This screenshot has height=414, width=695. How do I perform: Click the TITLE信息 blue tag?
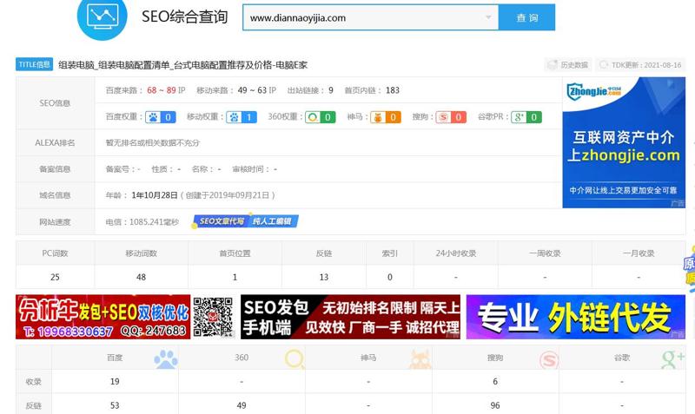34,64
